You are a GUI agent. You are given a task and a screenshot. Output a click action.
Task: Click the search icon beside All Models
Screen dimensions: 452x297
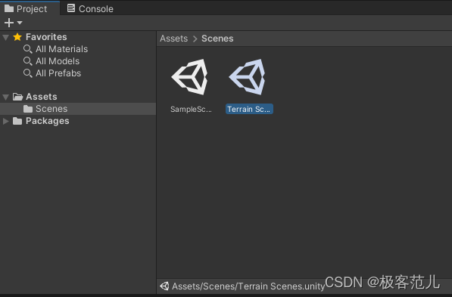click(x=28, y=61)
